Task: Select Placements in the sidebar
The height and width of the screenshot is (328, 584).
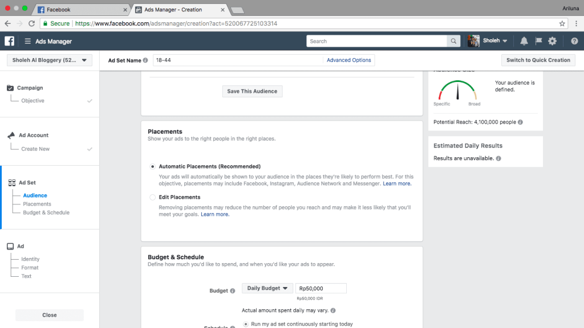Action: click(37, 204)
